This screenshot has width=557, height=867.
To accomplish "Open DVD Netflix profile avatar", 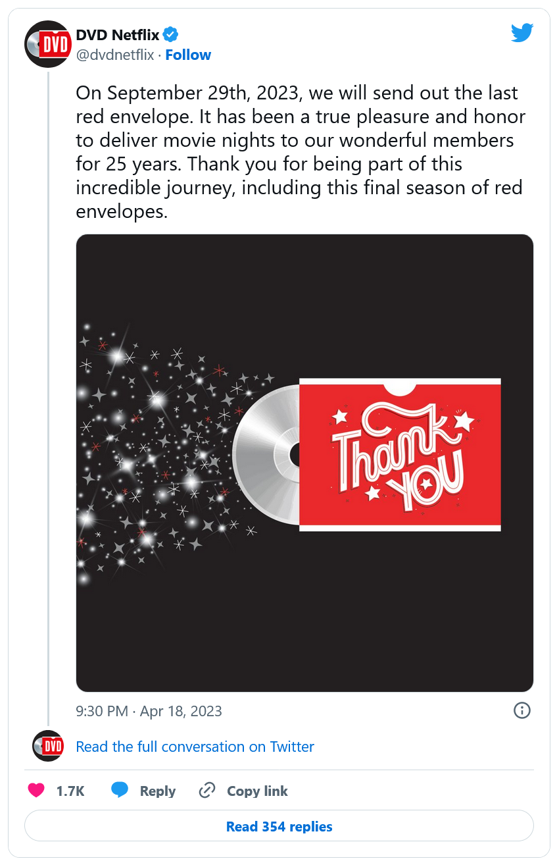I will (x=47, y=44).
